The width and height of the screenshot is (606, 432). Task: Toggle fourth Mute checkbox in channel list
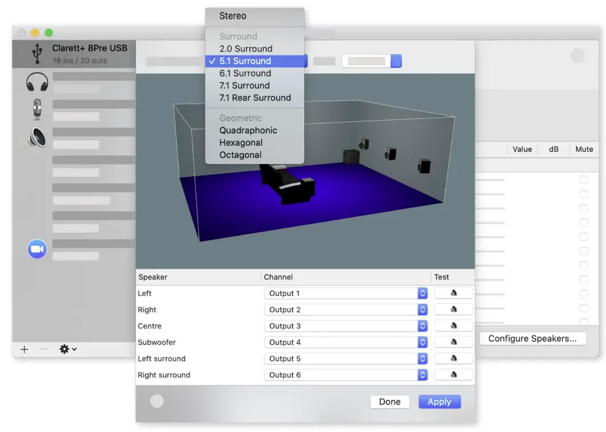(584, 223)
